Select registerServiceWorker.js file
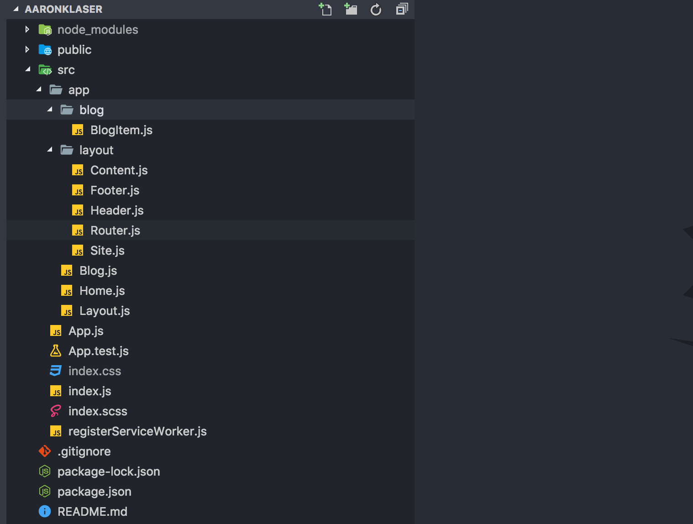Screen dimensions: 693x524 click(137, 431)
